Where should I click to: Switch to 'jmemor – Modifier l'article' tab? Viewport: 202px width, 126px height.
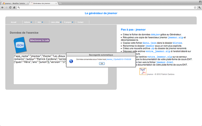pos(14,3)
